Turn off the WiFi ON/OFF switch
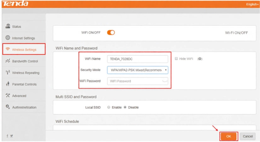 pyautogui.click(x=111, y=33)
